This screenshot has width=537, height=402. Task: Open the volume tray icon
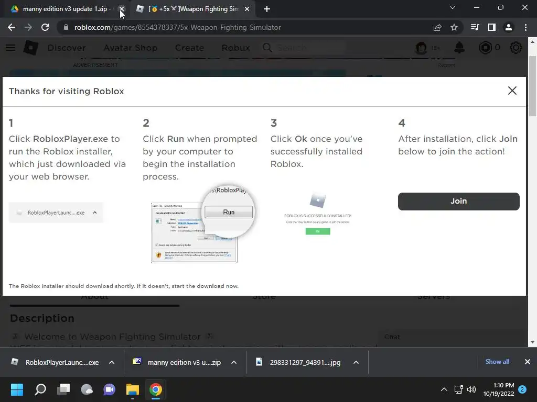[471, 389]
